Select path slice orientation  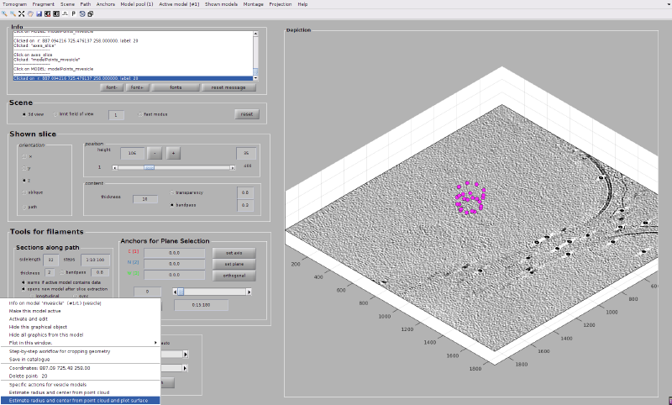coord(24,207)
